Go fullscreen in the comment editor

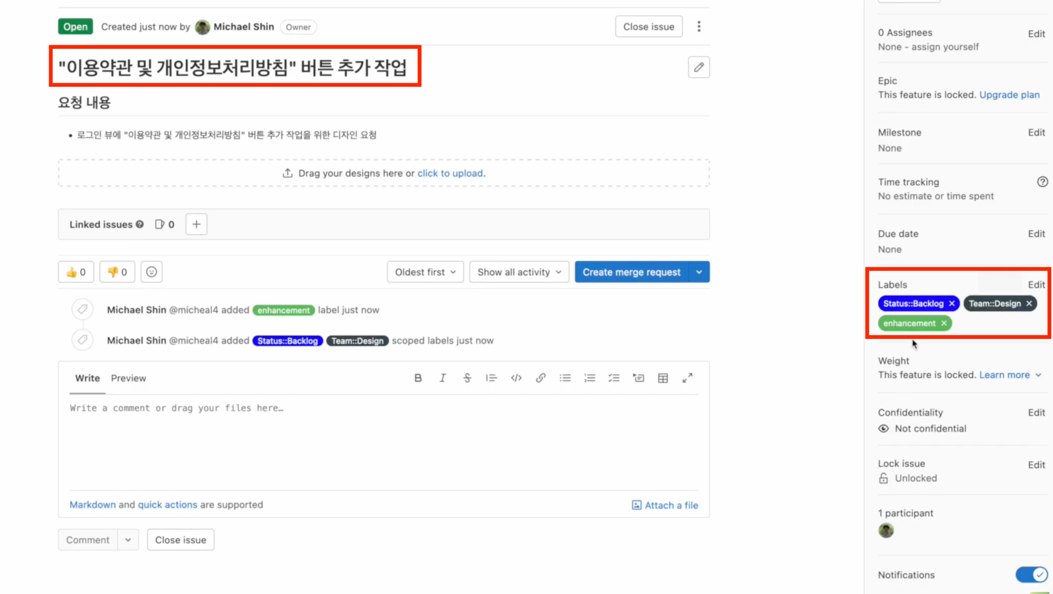pos(687,378)
